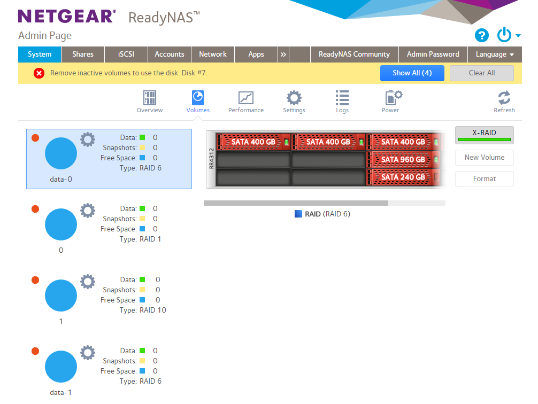Click blue Free Space swatch of data-0

(142, 158)
